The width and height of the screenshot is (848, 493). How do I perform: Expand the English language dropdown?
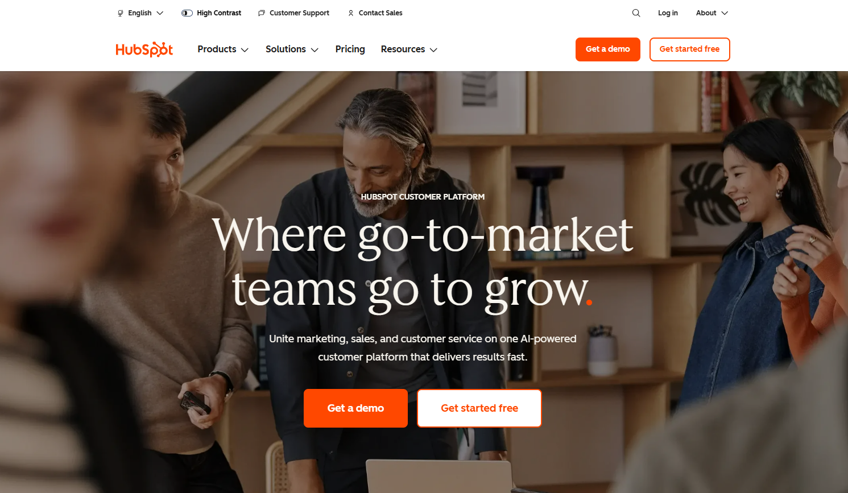click(x=140, y=13)
